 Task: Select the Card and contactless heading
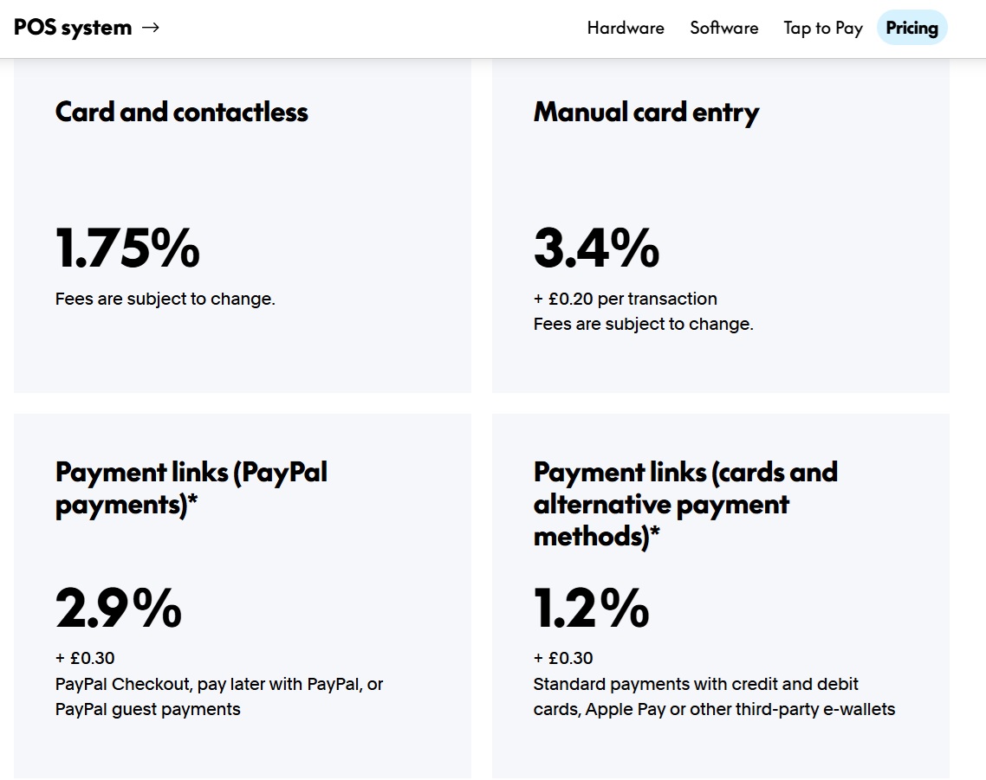(180, 112)
